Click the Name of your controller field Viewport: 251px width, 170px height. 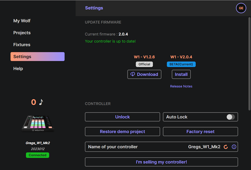pos(161,147)
